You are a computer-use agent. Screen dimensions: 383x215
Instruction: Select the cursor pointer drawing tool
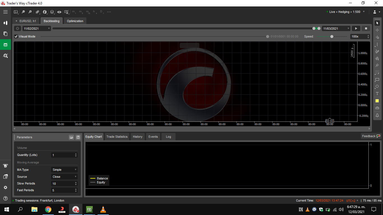(377, 23)
